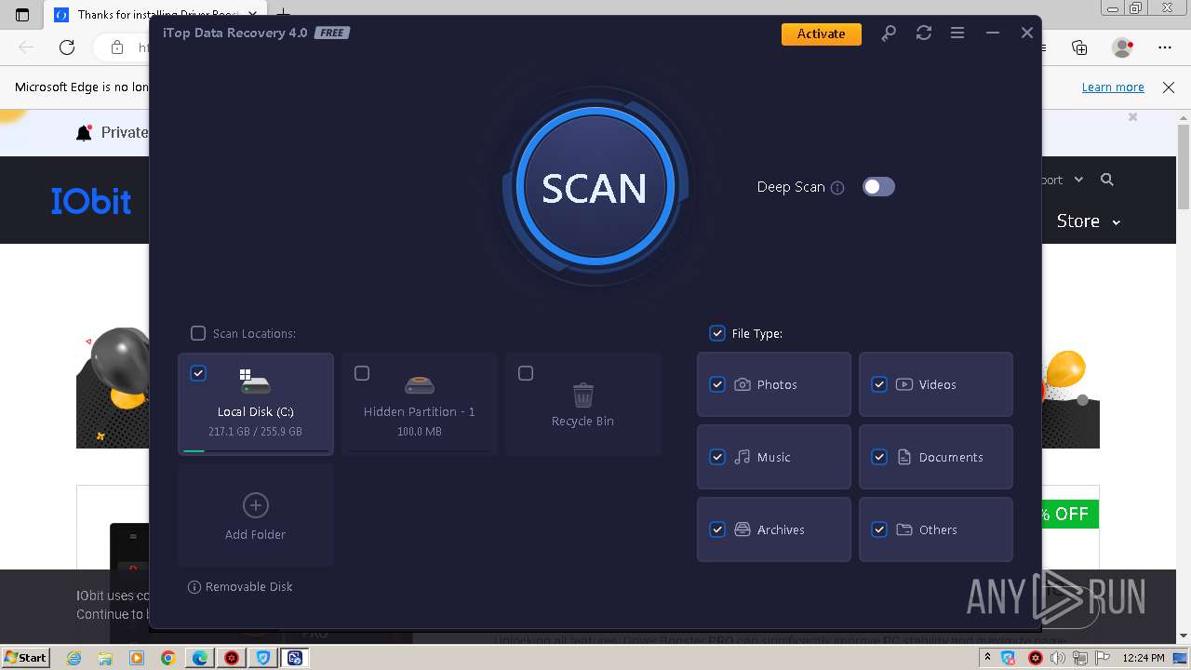The width and height of the screenshot is (1191, 670).
Task: Check the Recycle Bin checkbox
Action: 526,373
